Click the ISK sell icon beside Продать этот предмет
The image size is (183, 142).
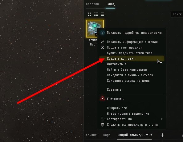(x=103, y=47)
